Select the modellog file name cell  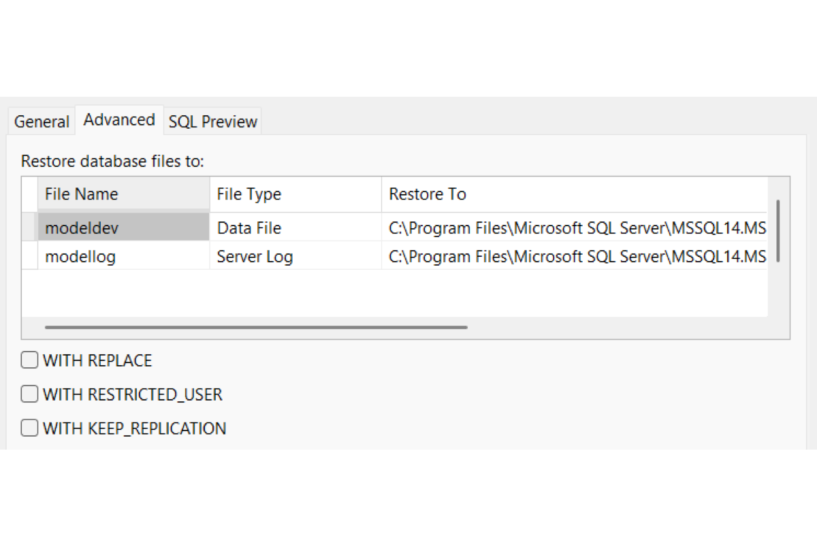123,255
